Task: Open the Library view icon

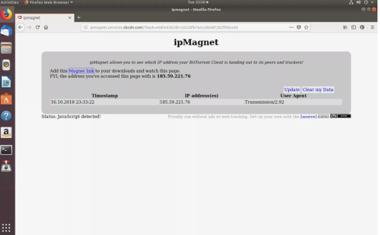Action: tap(345, 27)
